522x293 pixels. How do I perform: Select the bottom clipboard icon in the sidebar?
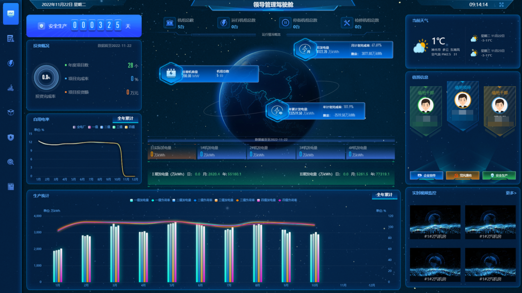(11, 187)
